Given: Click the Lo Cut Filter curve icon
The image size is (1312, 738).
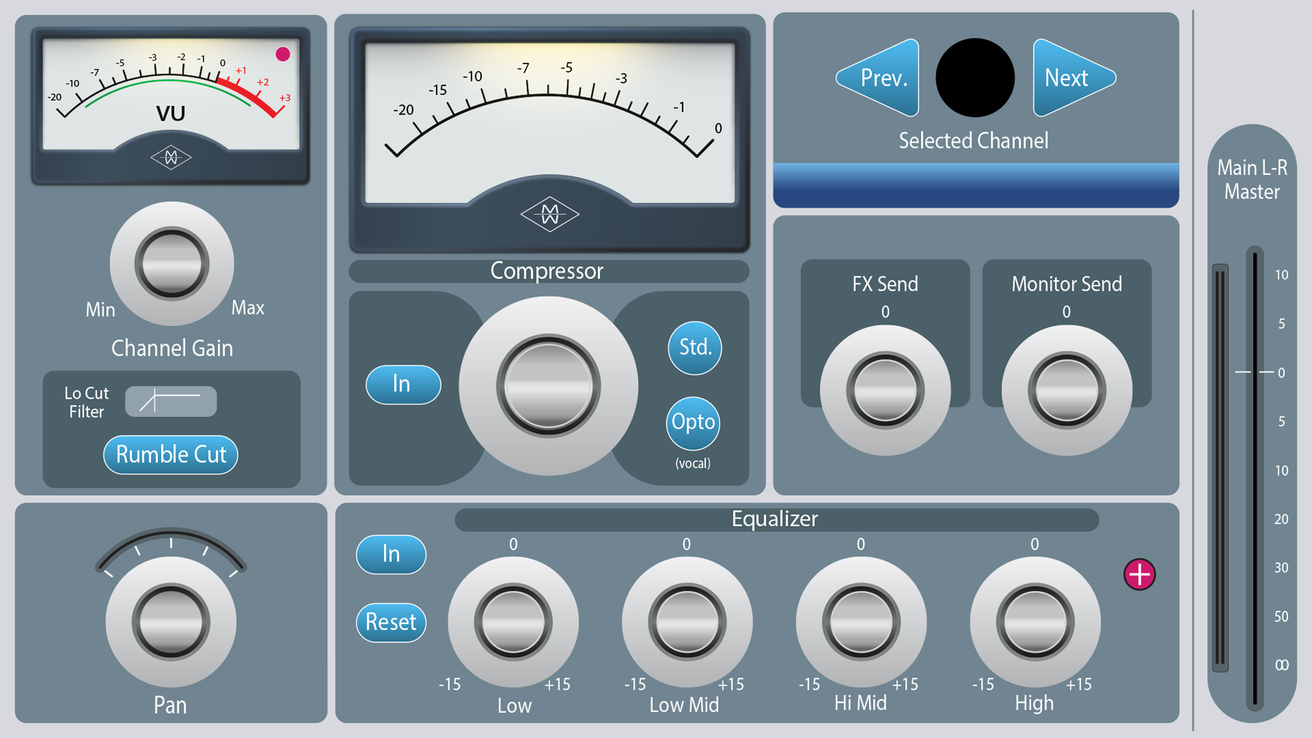Looking at the screenshot, I should (171, 401).
